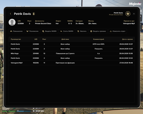This screenshot has height=114, width=143.
Task: Select Mila Hugo in the log table
Action: pyautogui.click(x=15, y=54)
